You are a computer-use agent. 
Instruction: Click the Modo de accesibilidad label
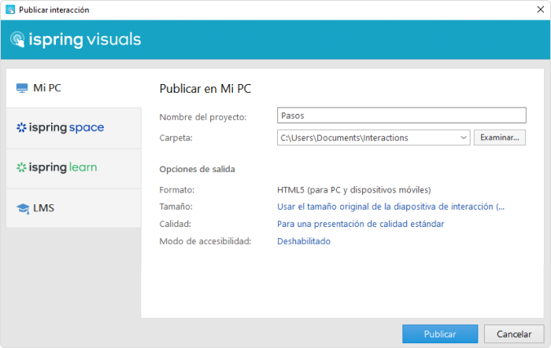[x=205, y=241]
